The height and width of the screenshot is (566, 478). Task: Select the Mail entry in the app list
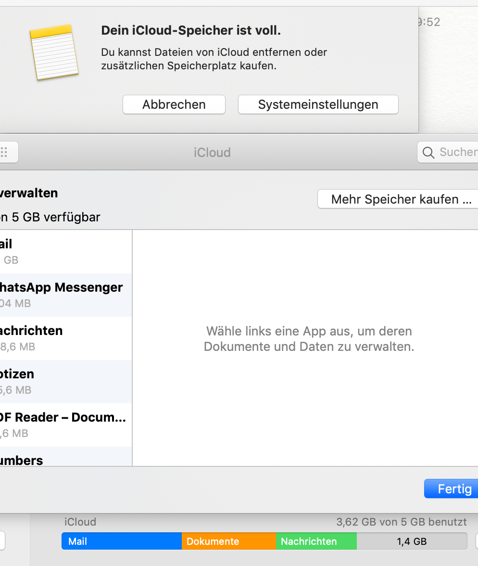pos(66,252)
